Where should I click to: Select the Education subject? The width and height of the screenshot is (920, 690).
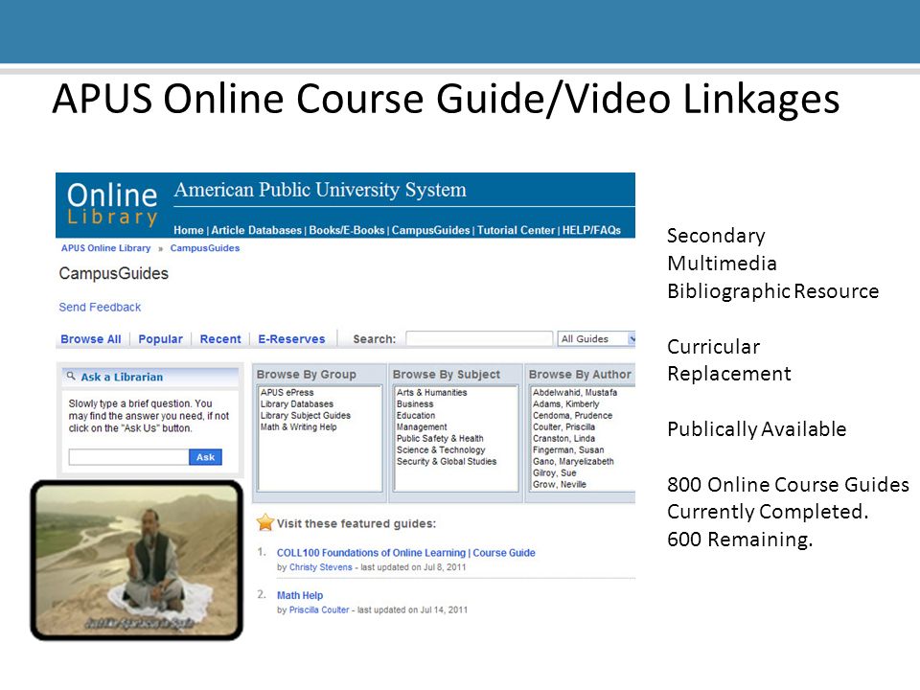point(416,415)
